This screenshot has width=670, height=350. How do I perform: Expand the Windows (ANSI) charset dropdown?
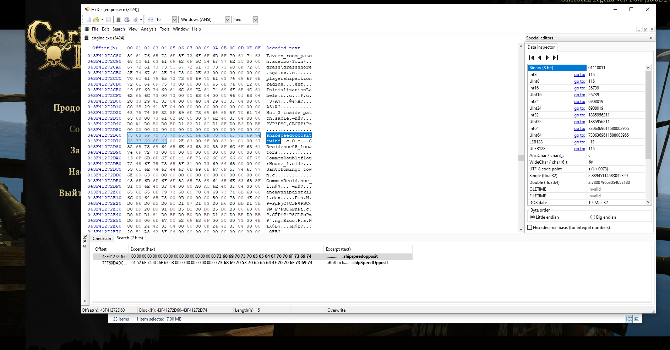click(x=228, y=20)
